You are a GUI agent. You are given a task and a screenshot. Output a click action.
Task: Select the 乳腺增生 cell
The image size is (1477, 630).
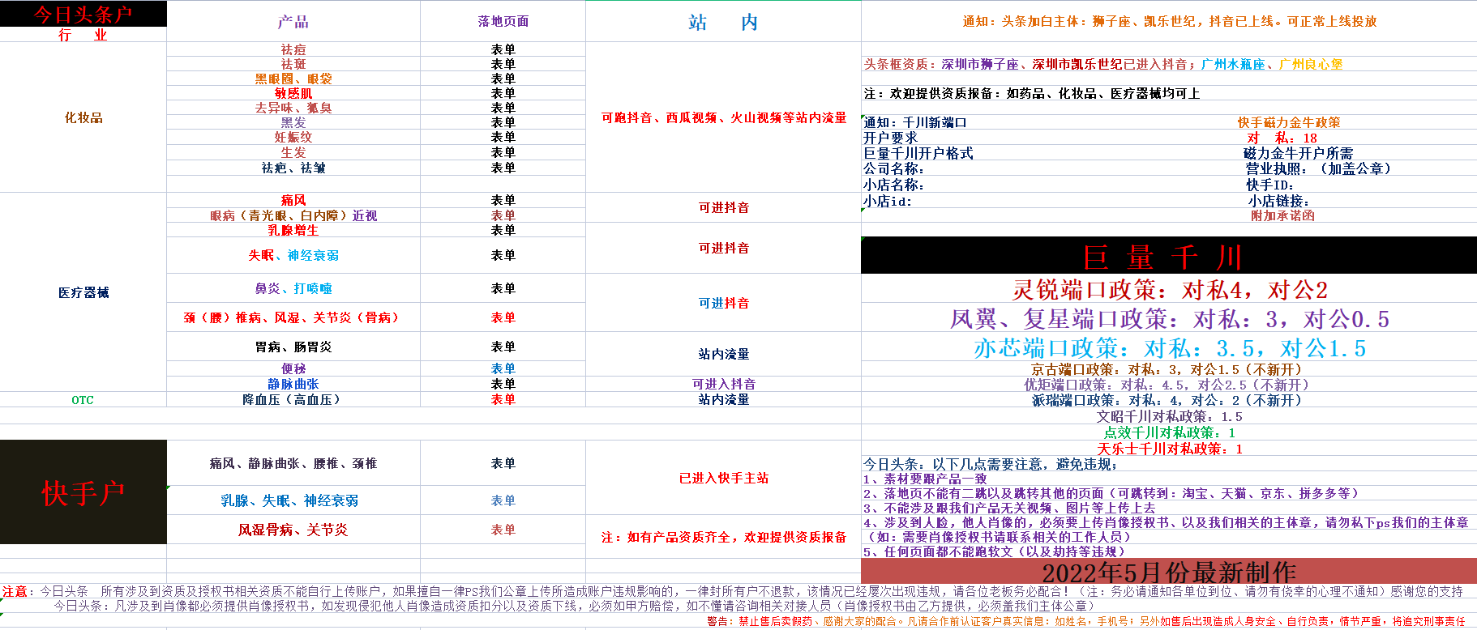click(293, 230)
